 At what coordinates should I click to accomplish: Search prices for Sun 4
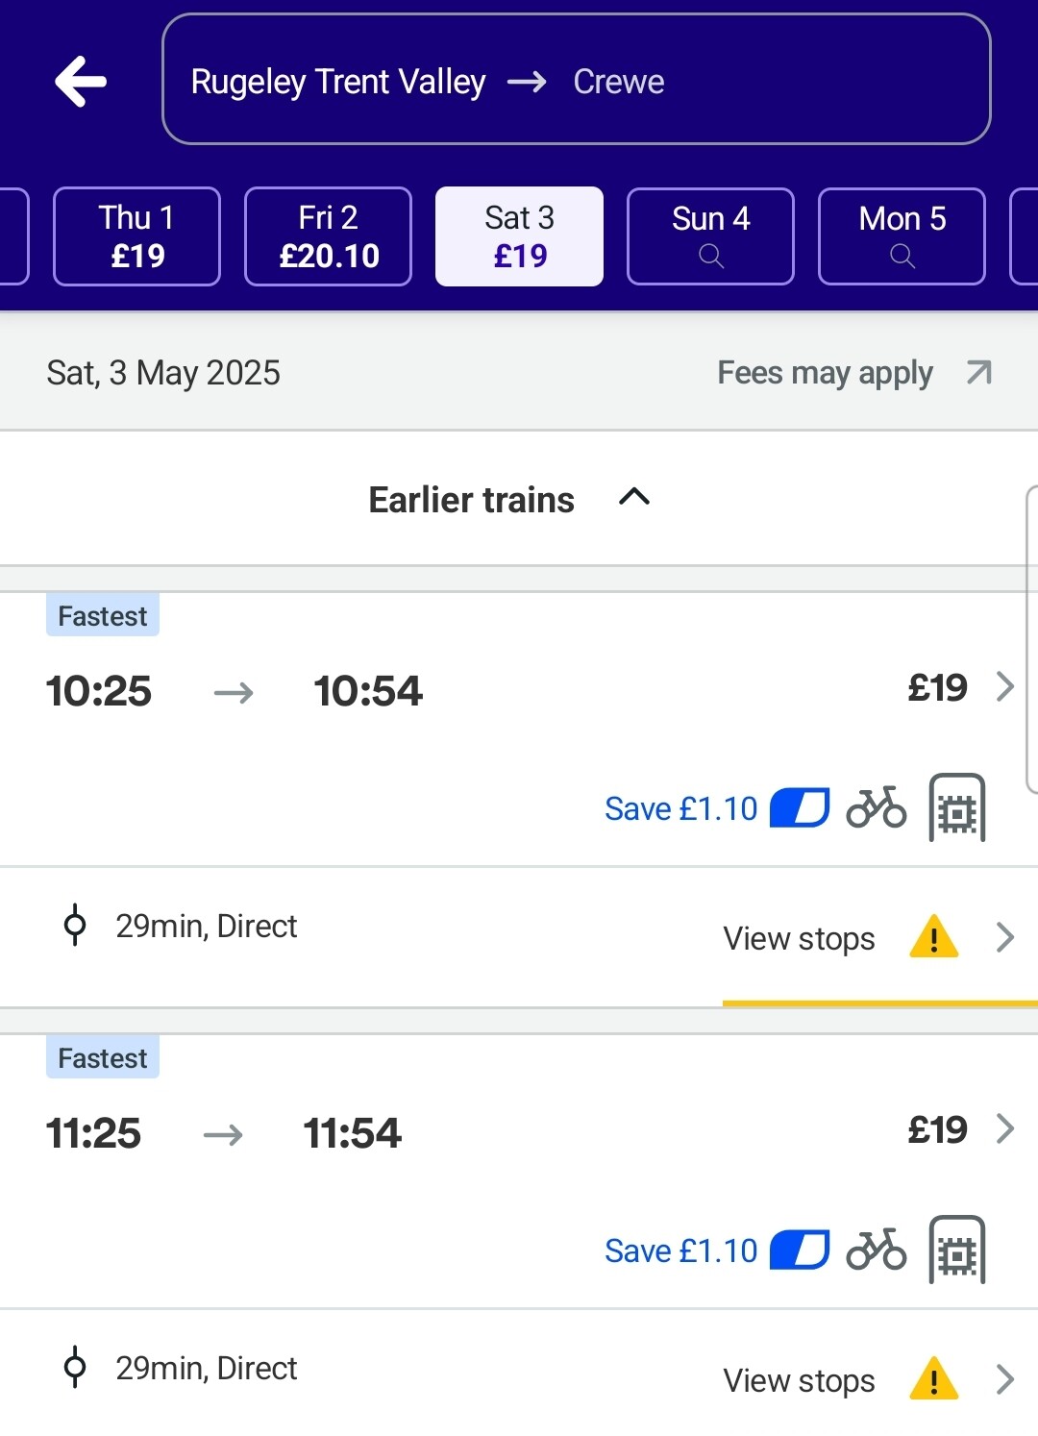tap(710, 236)
